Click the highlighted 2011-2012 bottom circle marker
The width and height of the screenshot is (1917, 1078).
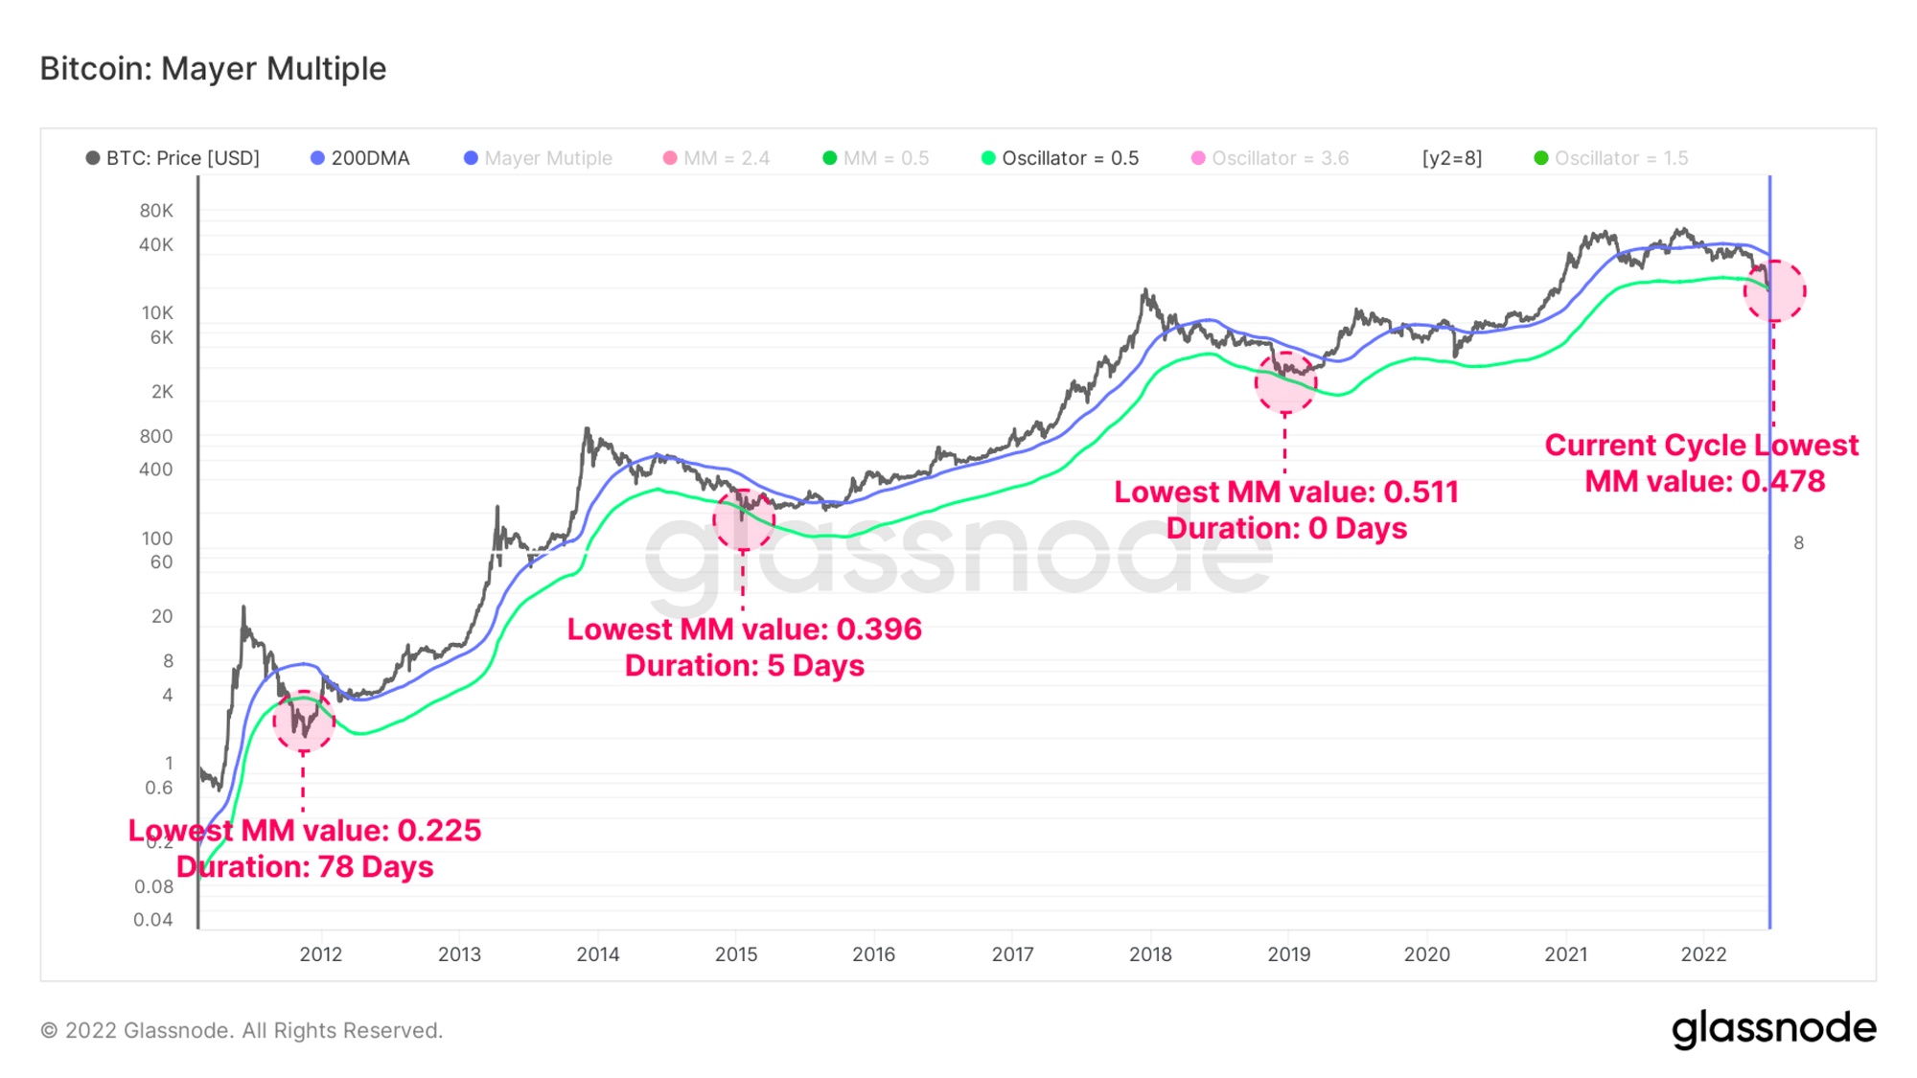point(304,722)
